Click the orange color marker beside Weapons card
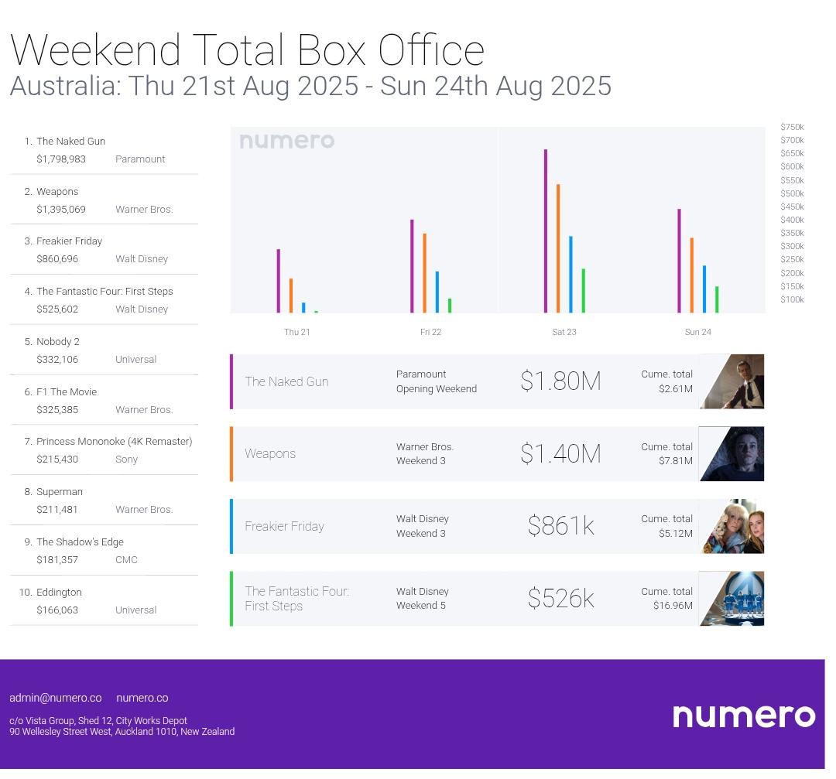This screenshot has height=779, width=836. [x=231, y=454]
